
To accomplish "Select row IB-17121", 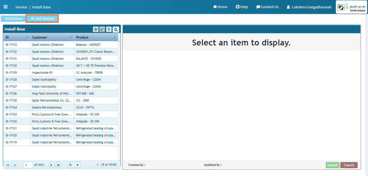I will 61,128.
